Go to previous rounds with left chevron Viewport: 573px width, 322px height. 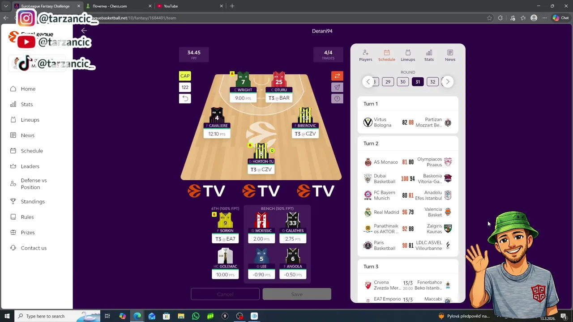368,82
